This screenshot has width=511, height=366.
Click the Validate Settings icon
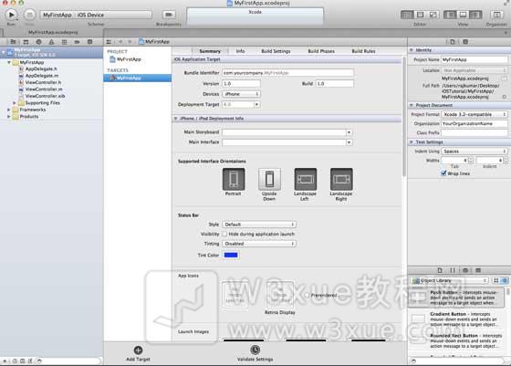coord(255,350)
